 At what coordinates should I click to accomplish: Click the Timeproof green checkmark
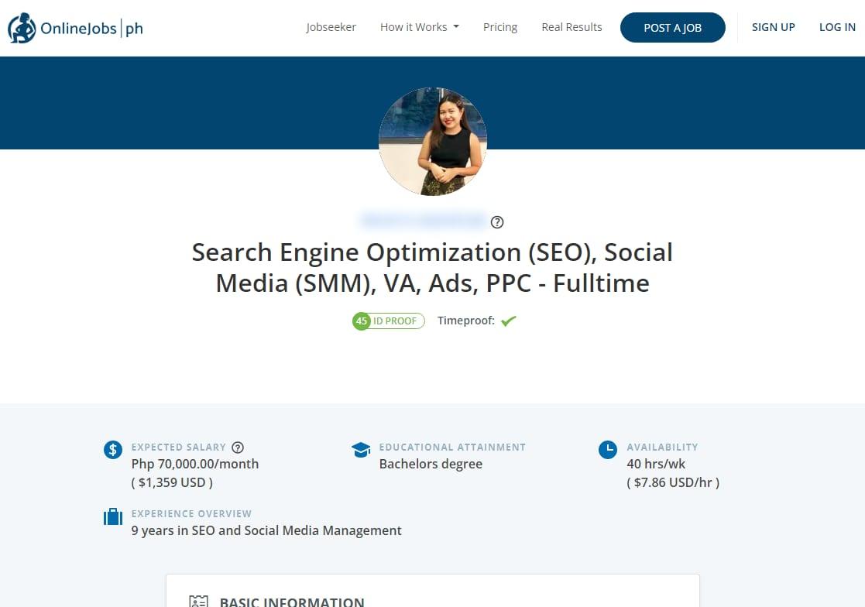click(508, 320)
